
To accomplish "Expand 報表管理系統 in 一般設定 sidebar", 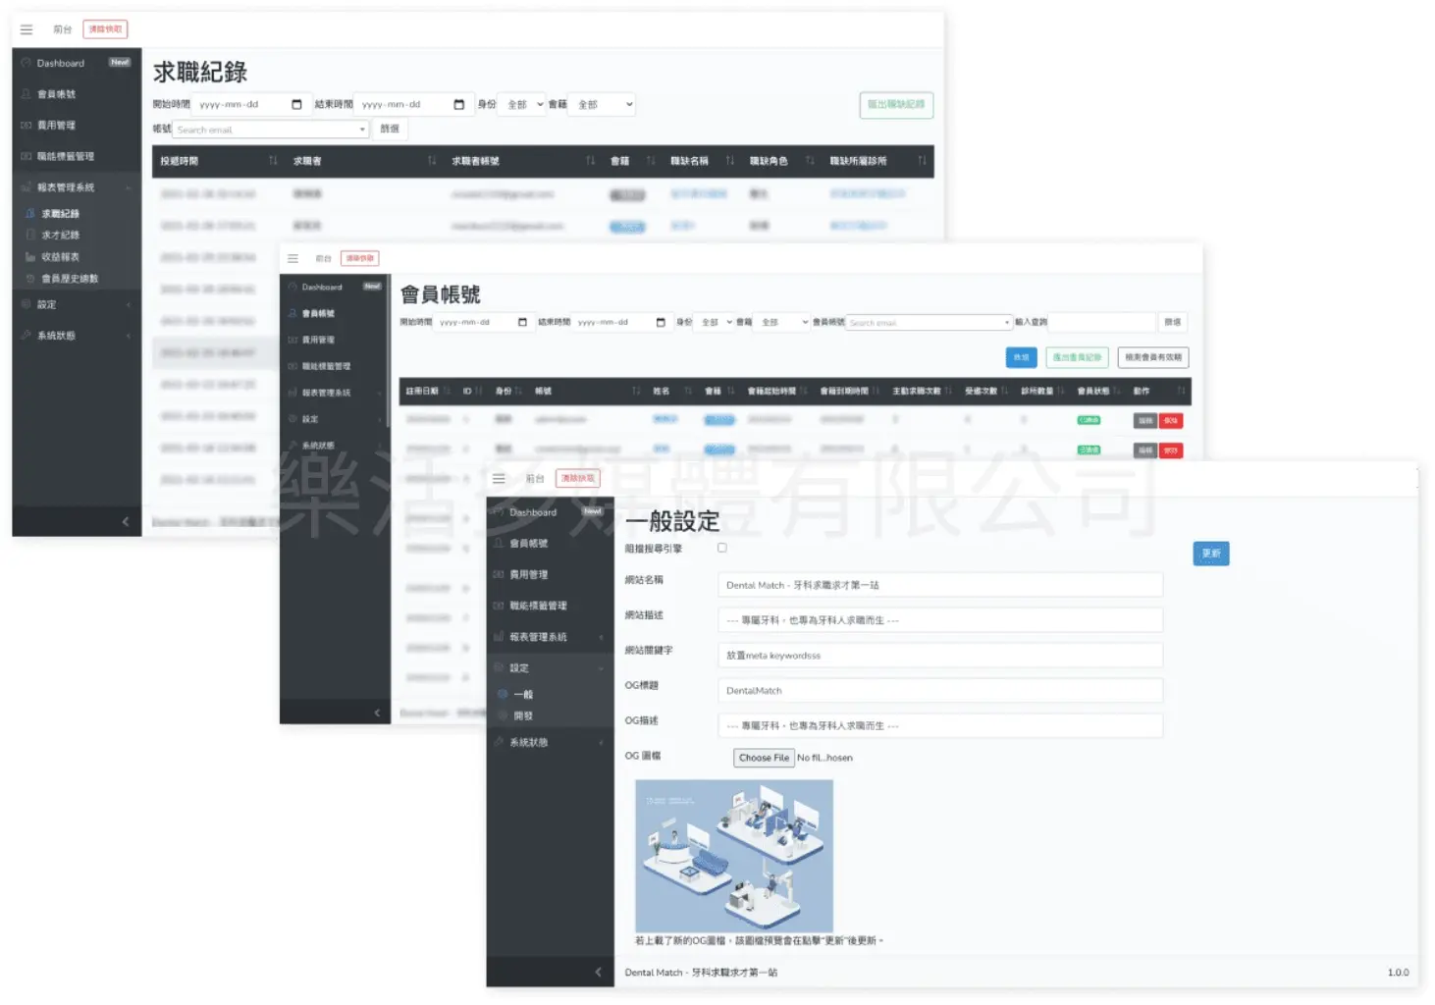I will point(550,637).
